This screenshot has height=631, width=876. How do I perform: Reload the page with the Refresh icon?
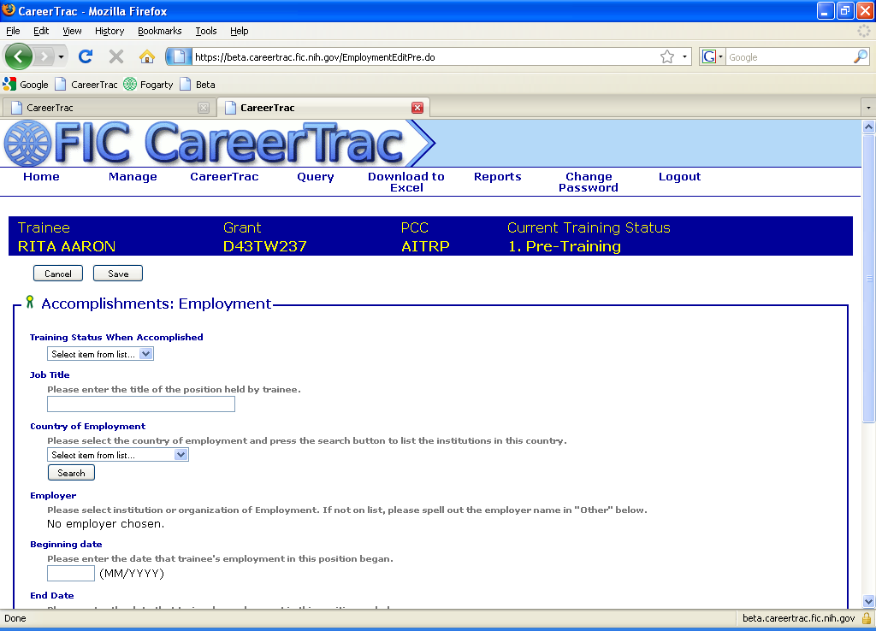pyautogui.click(x=86, y=56)
